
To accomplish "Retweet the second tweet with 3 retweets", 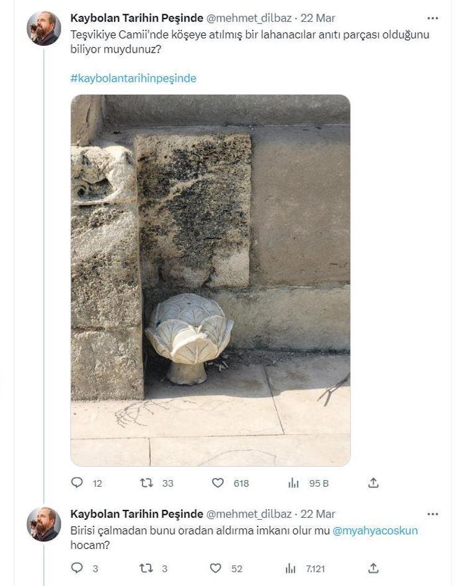I will point(144,568).
